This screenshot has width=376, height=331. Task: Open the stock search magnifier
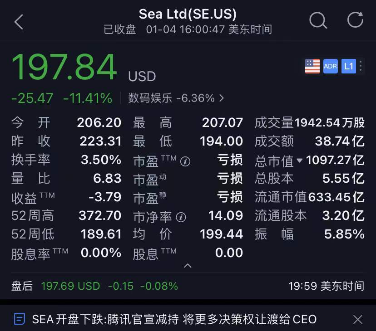coord(318,20)
